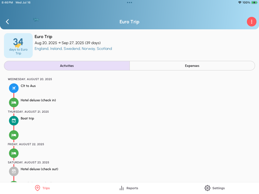Tap the countries list England, Ireland, Swedend, Norway, Scotland
The image size is (259, 194).
(73, 49)
